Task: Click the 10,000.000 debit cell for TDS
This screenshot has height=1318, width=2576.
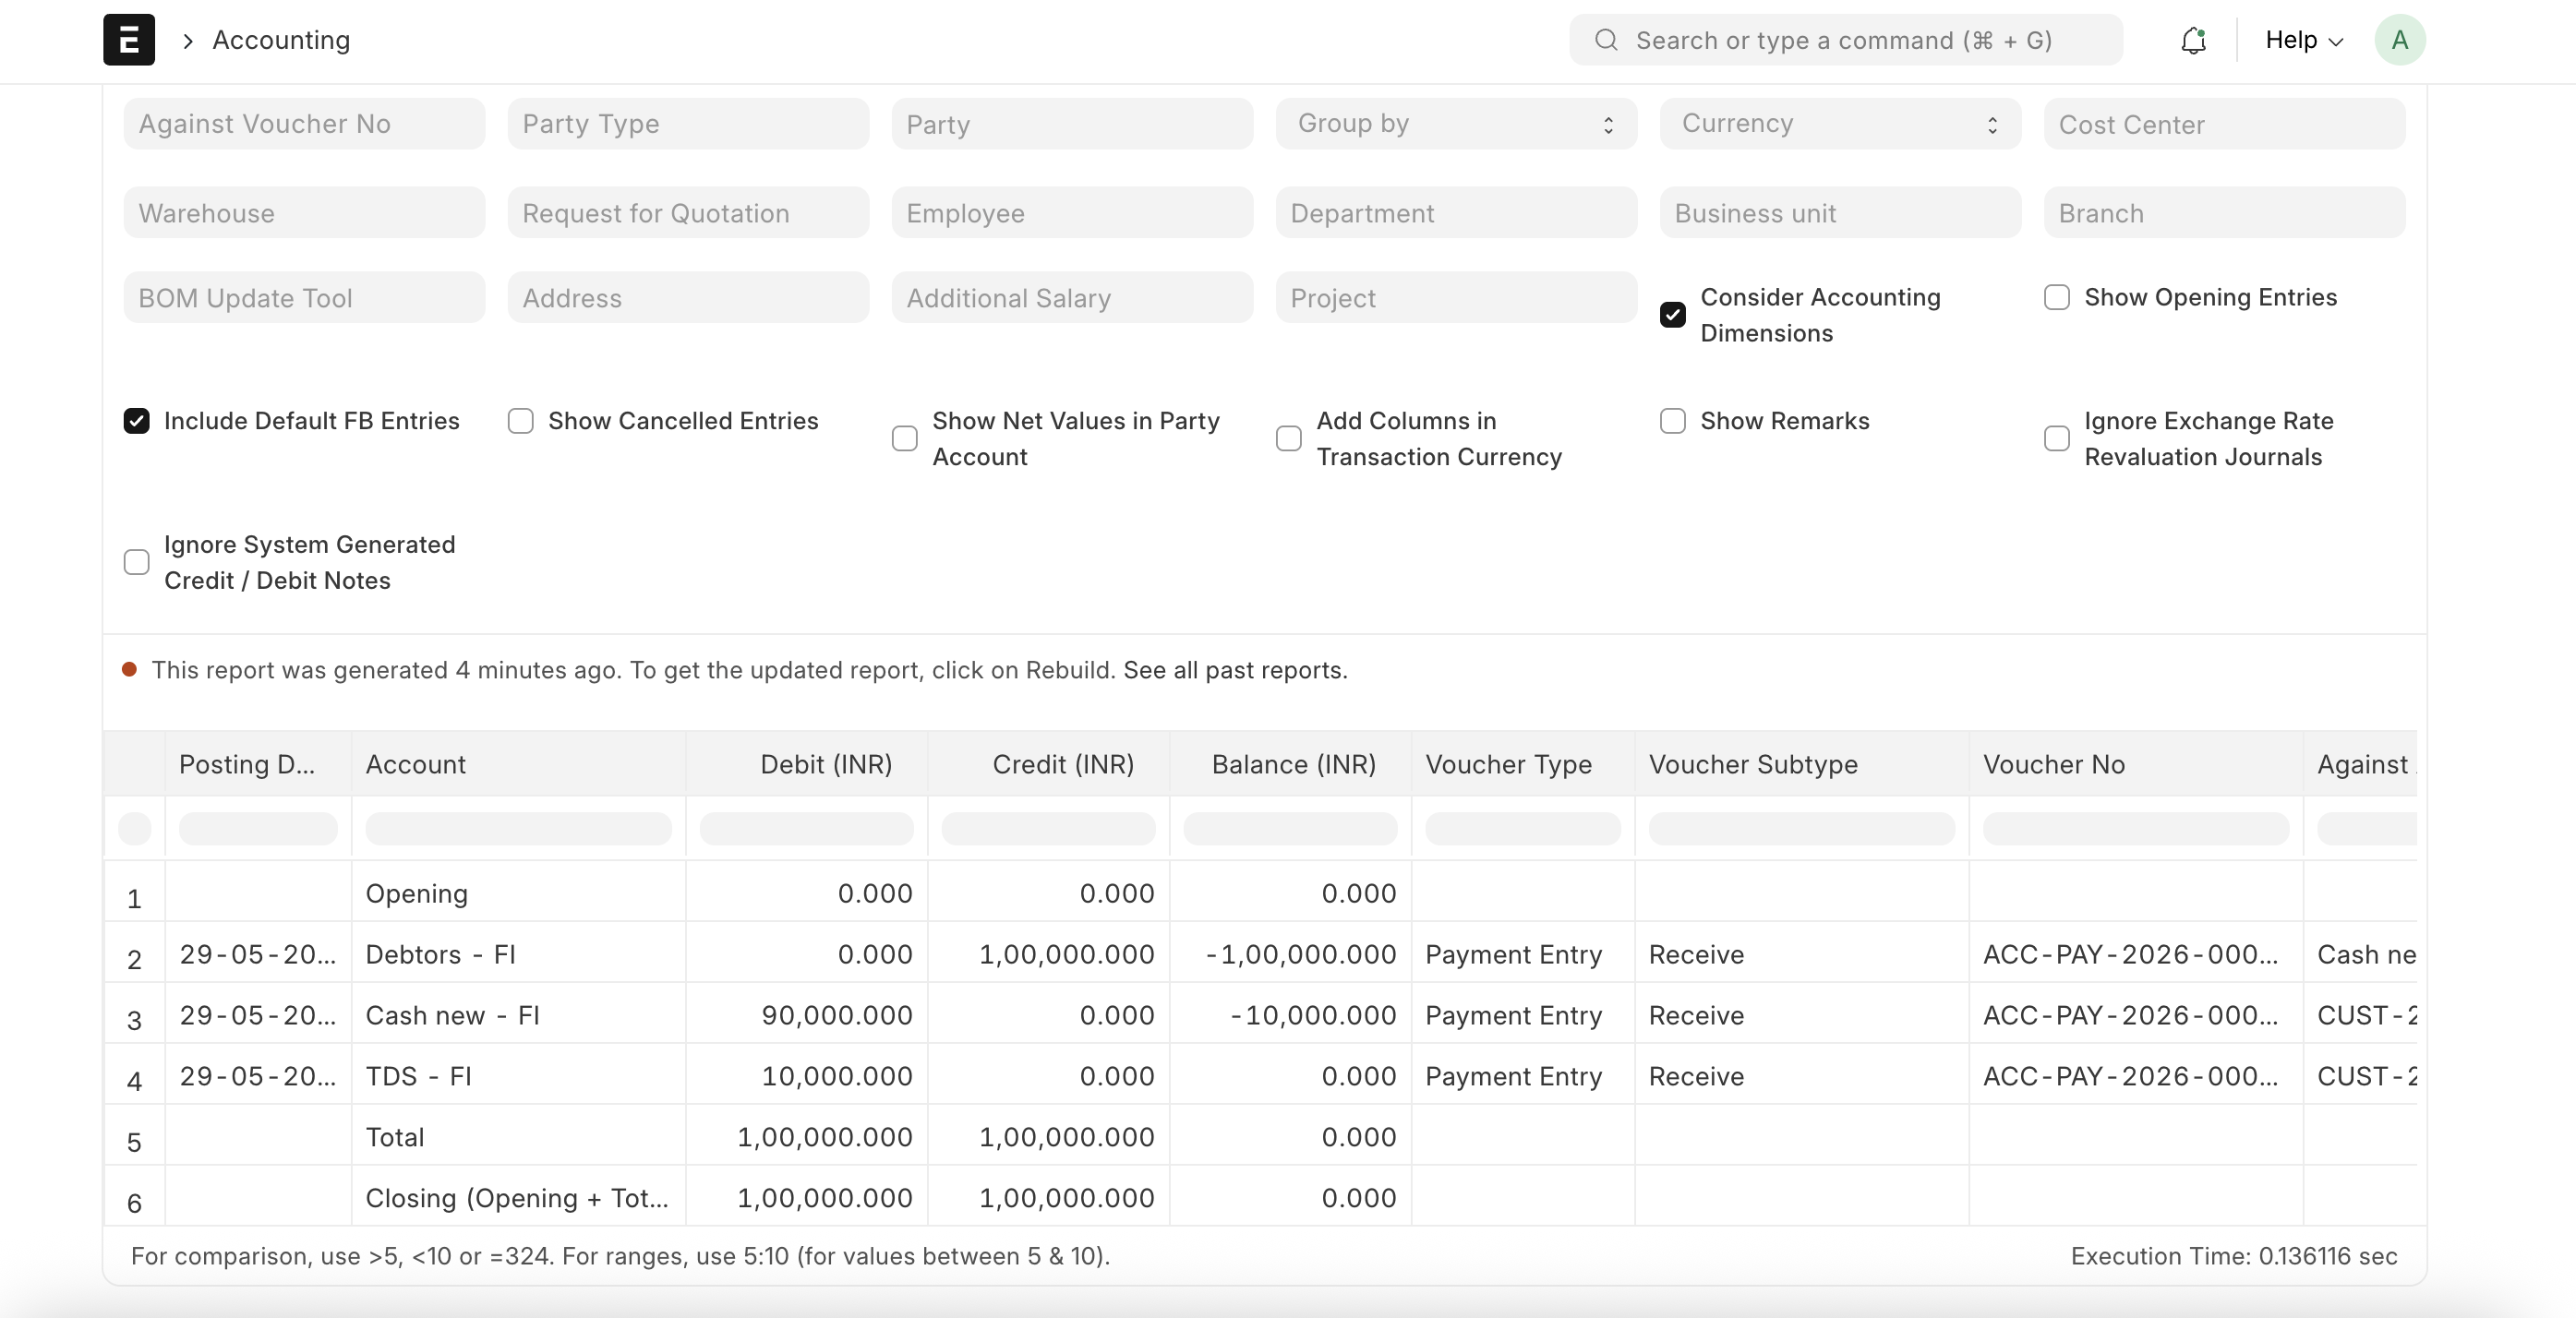Action: [807, 1076]
